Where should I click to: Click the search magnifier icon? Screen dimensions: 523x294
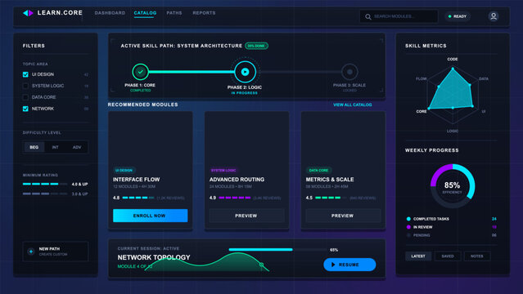click(368, 16)
